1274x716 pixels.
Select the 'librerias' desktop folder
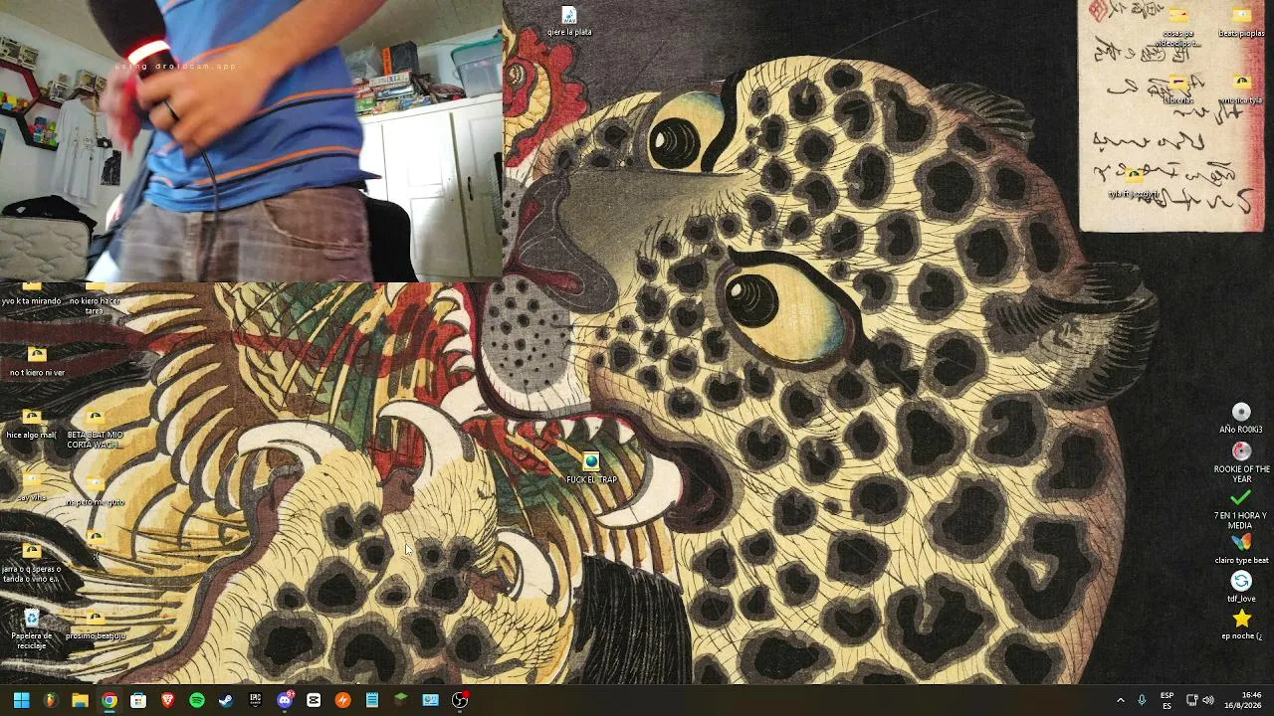click(x=1178, y=89)
